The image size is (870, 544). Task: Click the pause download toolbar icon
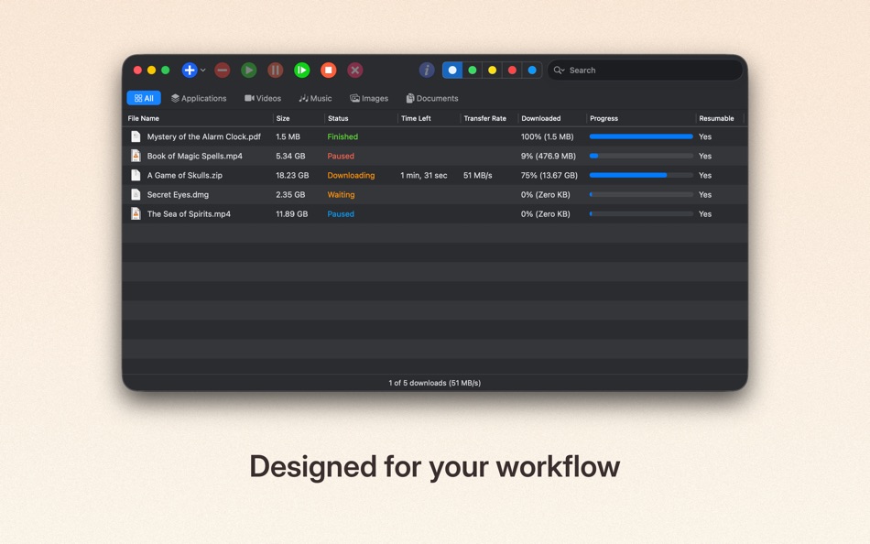(x=276, y=70)
